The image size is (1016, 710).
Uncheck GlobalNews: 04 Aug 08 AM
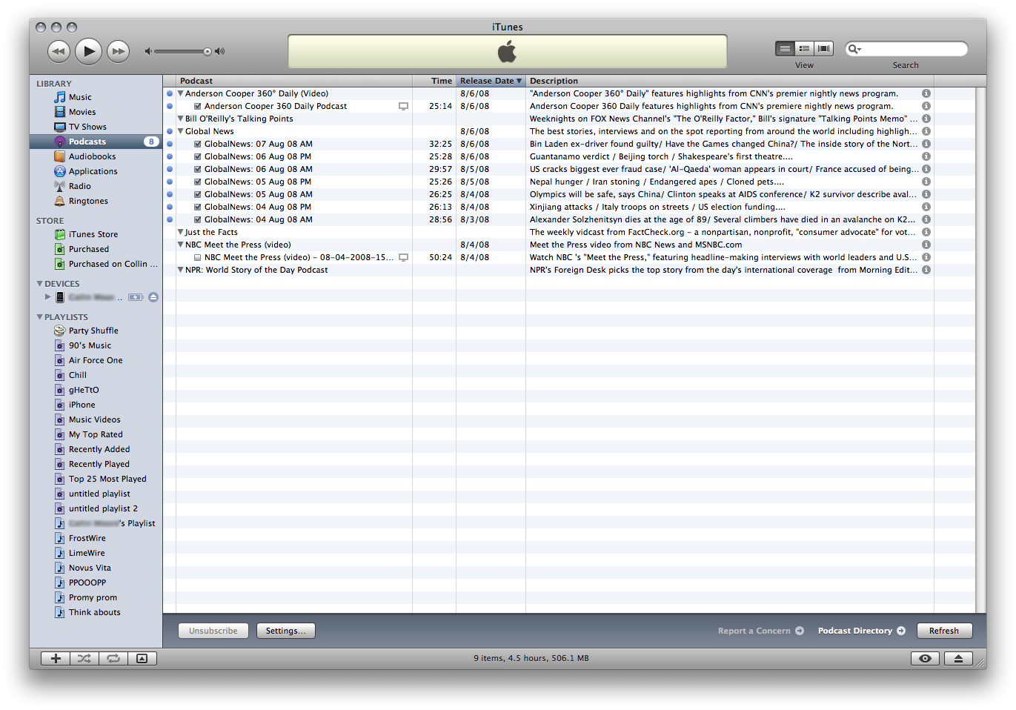click(x=198, y=219)
